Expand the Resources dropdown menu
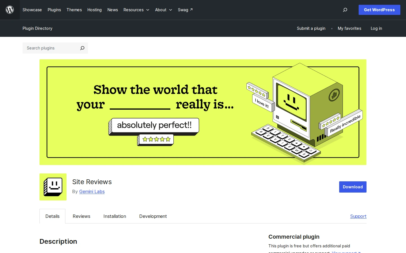Screen dimensions: 406x253 (x=136, y=10)
